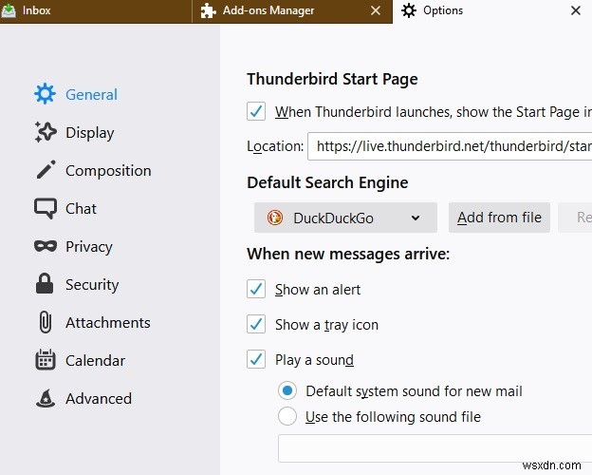The height and width of the screenshot is (475, 592).
Task: Click the Inbox tab mail icon
Action: click(9, 10)
